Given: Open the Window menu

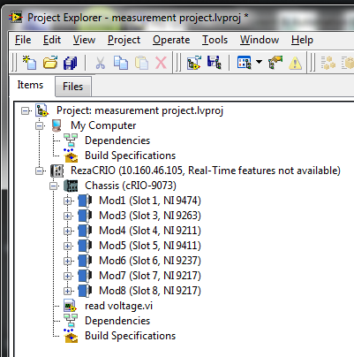Looking at the screenshot, I should point(260,40).
